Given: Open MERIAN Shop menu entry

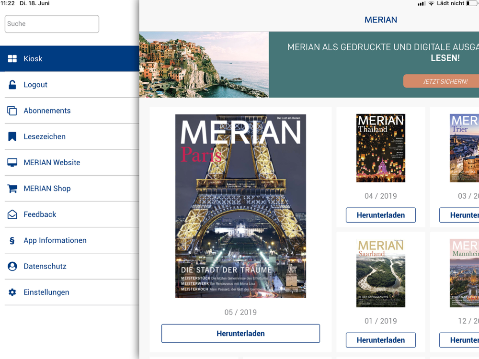Looking at the screenshot, I should 69,188.
